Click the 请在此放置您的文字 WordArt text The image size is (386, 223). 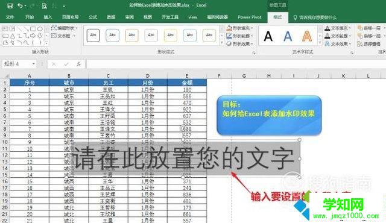(x=183, y=159)
